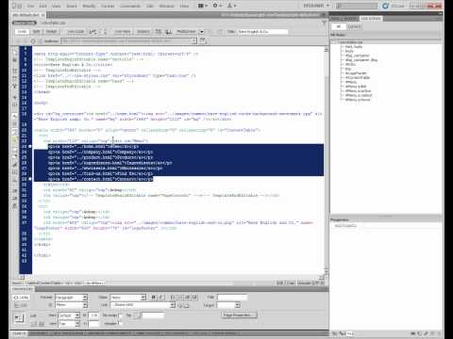
Task: Open the Designer workspace switcher dropdown
Action: [316, 6]
